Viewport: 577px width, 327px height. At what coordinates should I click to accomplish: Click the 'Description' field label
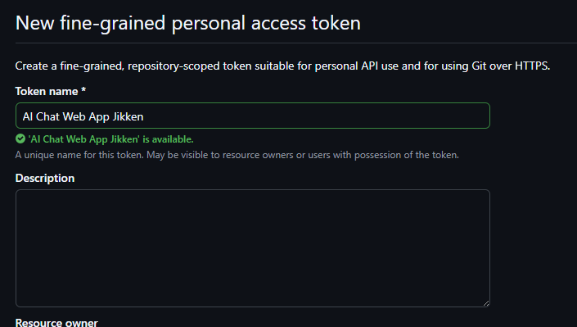tap(45, 178)
